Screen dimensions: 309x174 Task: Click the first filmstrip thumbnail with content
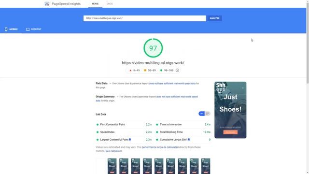tap(112, 166)
